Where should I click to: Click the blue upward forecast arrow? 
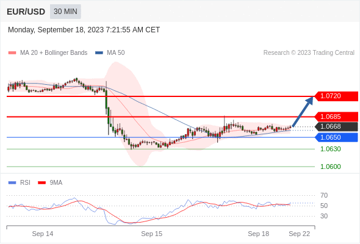(303, 112)
